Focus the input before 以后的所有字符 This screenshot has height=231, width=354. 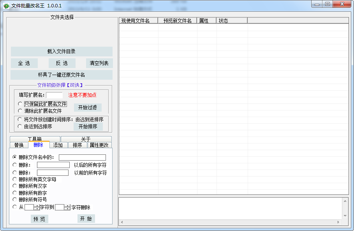coord(53,165)
